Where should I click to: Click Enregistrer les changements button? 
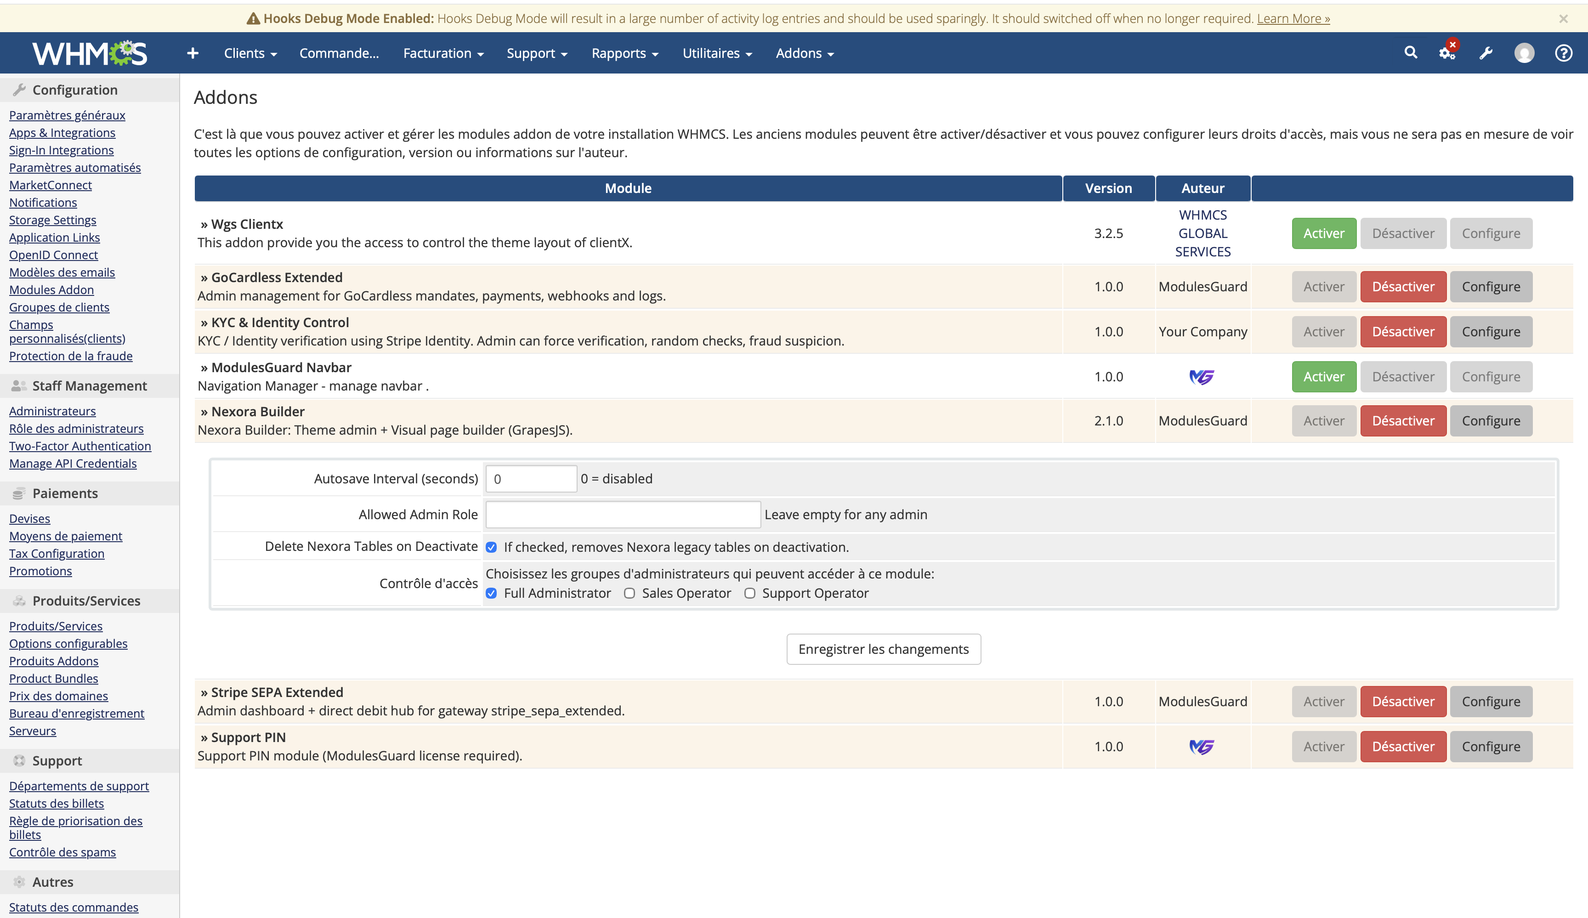(883, 649)
